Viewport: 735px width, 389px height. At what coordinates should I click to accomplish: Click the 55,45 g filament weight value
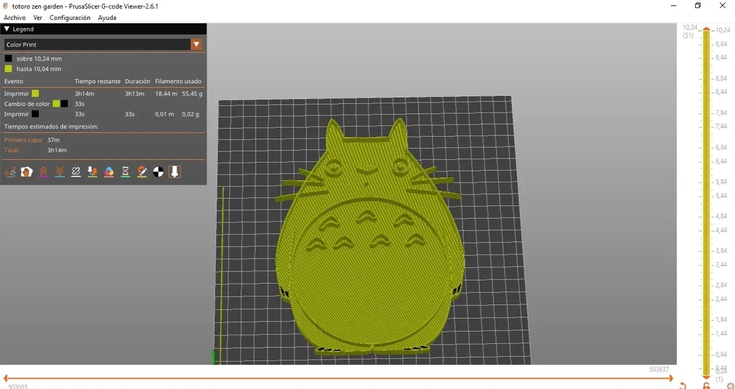(192, 93)
